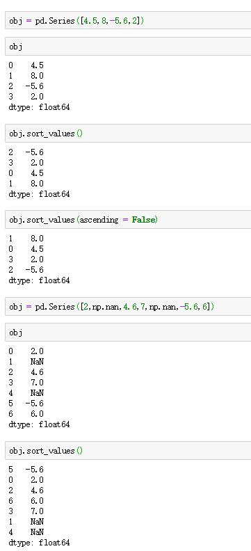
Task: Click the final dtype: float64 text
Action: (40, 543)
